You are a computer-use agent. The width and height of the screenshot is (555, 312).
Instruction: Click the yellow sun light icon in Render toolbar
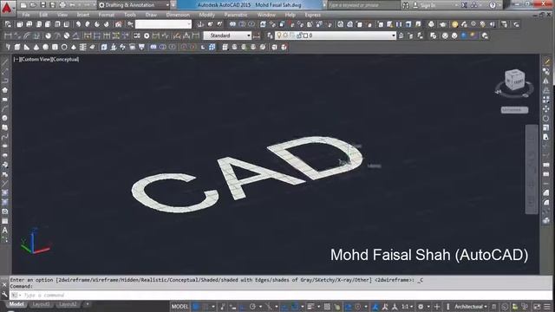[x=454, y=24]
